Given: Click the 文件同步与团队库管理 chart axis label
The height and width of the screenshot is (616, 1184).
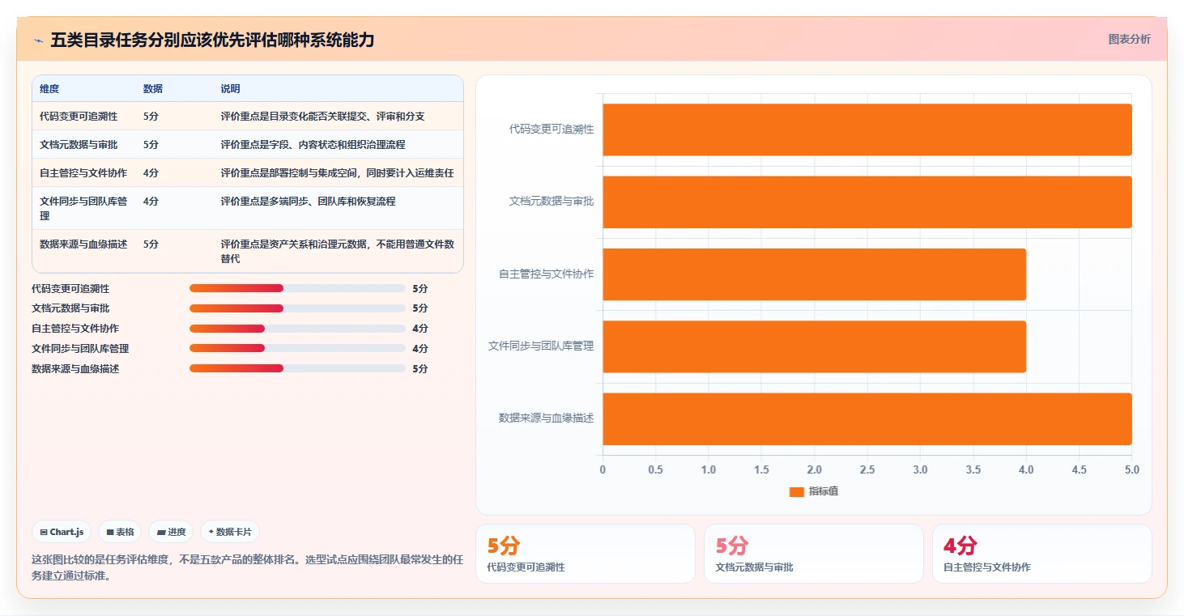Looking at the screenshot, I should [x=541, y=346].
